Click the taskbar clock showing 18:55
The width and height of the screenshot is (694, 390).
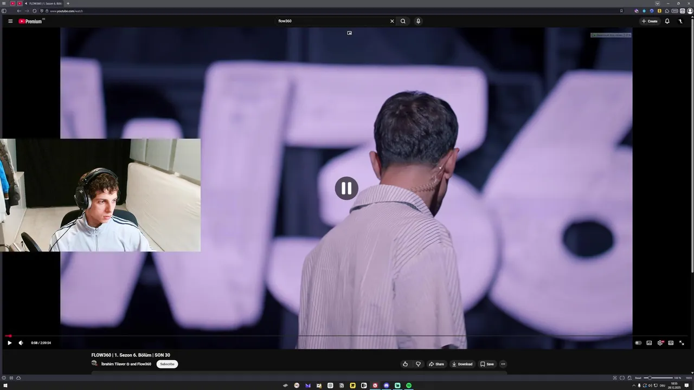click(674, 385)
